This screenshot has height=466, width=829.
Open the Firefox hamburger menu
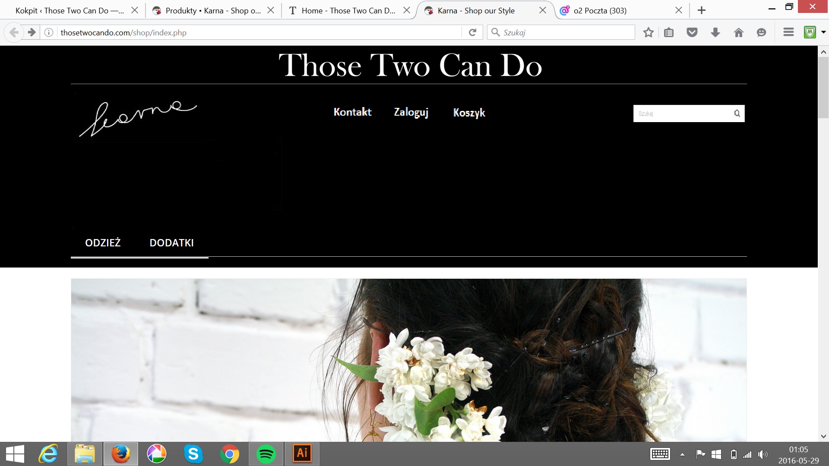(x=788, y=32)
